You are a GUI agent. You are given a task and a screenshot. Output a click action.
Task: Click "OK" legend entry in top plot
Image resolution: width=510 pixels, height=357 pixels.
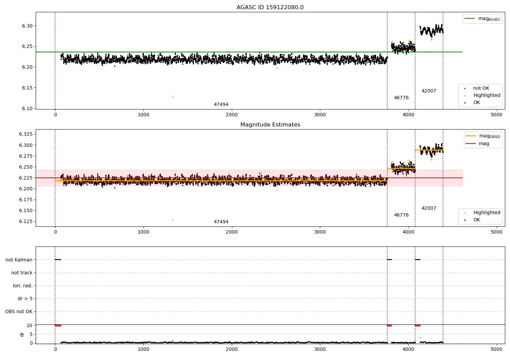(x=476, y=103)
